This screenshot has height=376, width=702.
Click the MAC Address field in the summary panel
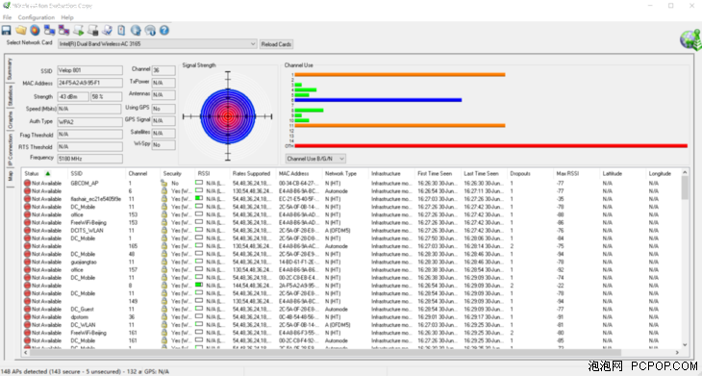tap(90, 83)
